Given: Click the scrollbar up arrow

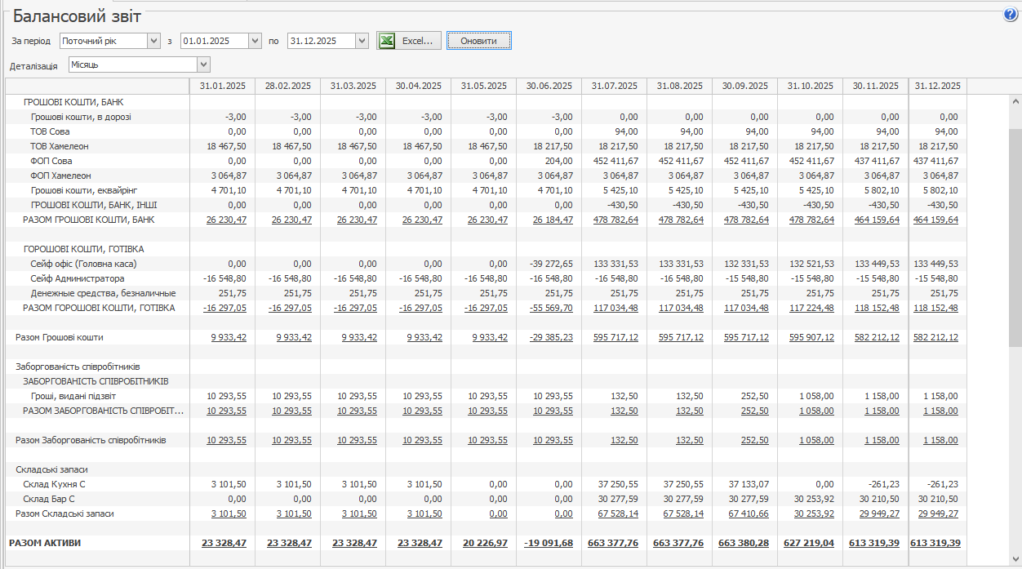Looking at the screenshot, I should click(x=1015, y=102).
